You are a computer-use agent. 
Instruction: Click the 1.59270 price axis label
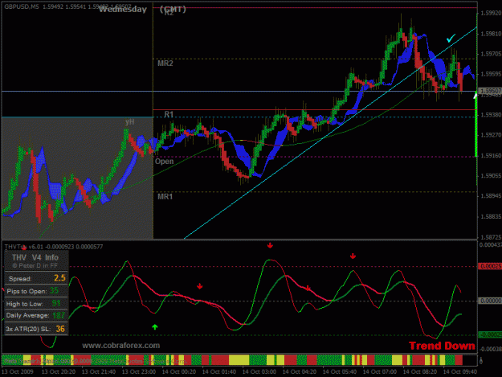(491, 135)
